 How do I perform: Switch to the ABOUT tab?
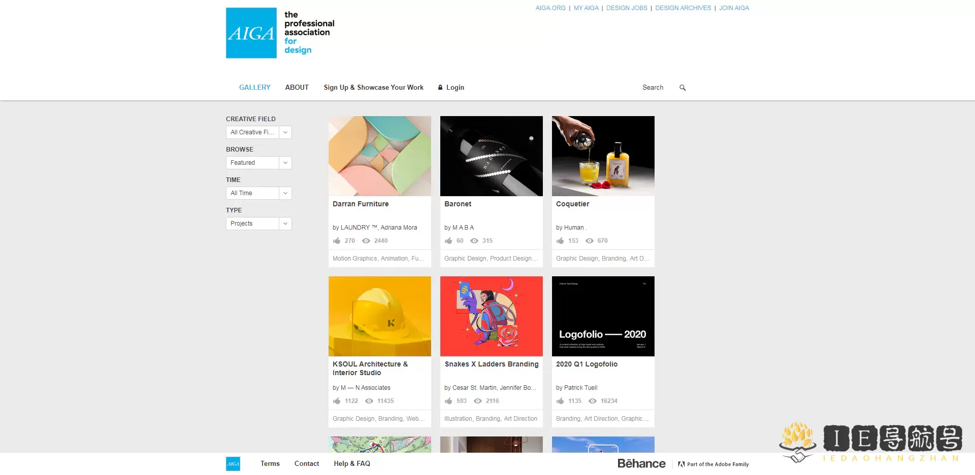point(297,87)
